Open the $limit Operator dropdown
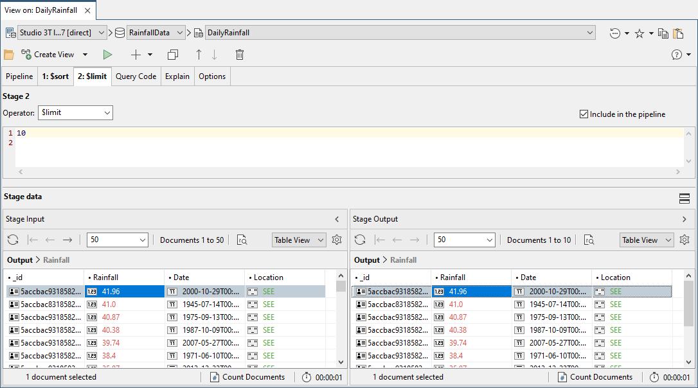This screenshot has width=698, height=388. [76, 112]
